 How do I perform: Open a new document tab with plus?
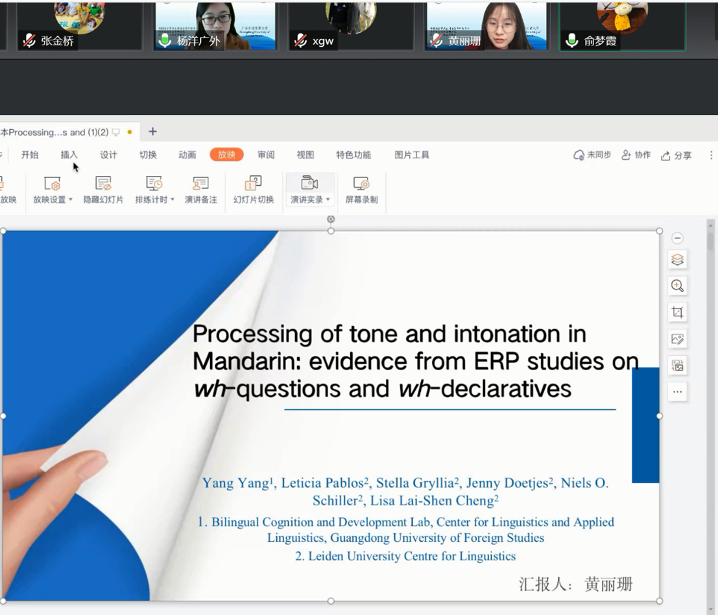pos(152,132)
